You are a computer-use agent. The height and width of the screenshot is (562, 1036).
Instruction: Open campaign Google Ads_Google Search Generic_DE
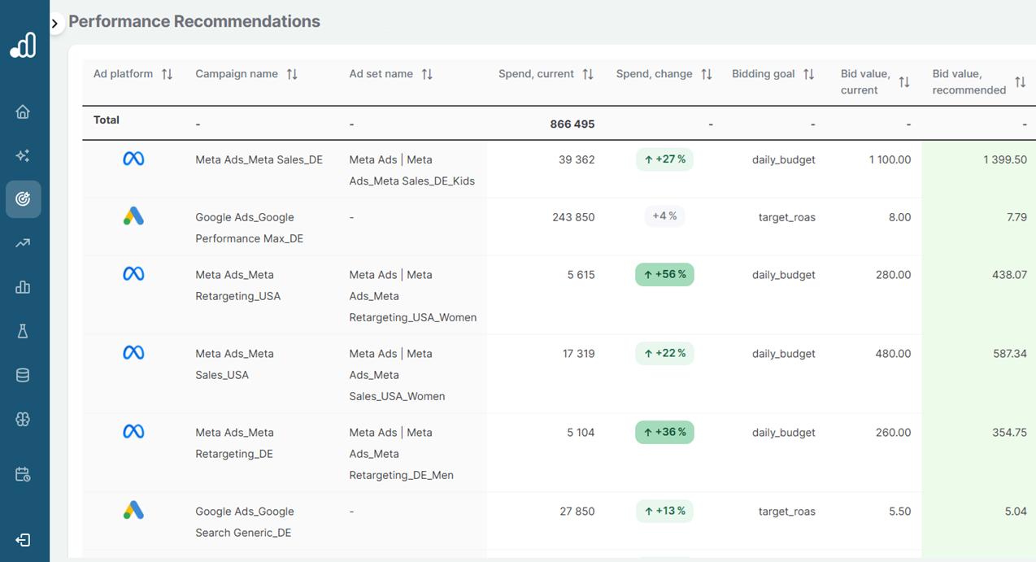[244, 521]
